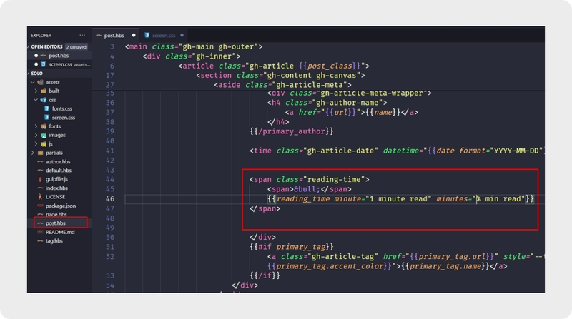Click the default.hbs handlebars icon
The height and width of the screenshot is (319, 572).
tap(40, 171)
